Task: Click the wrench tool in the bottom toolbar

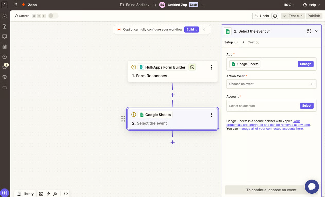Action: (x=55, y=194)
